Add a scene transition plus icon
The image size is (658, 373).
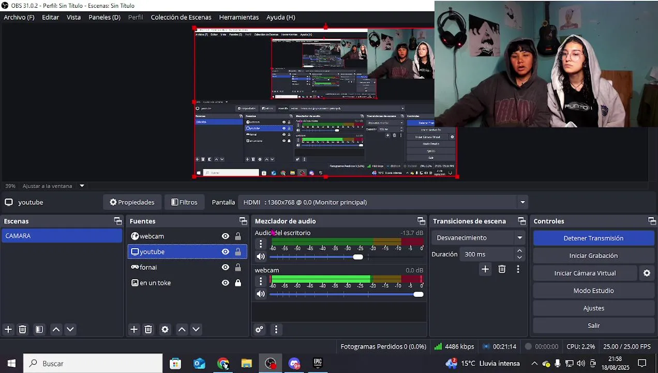coord(485,269)
